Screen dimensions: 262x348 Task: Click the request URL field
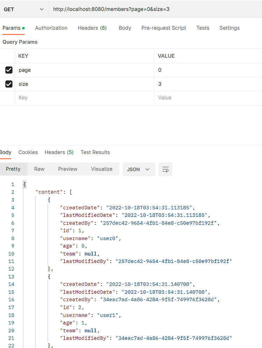[x=155, y=9]
